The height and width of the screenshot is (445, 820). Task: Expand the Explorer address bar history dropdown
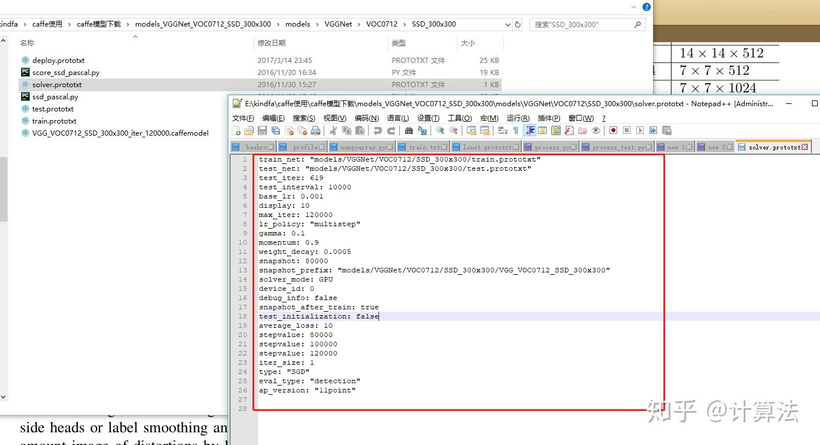[x=507, y=24]
